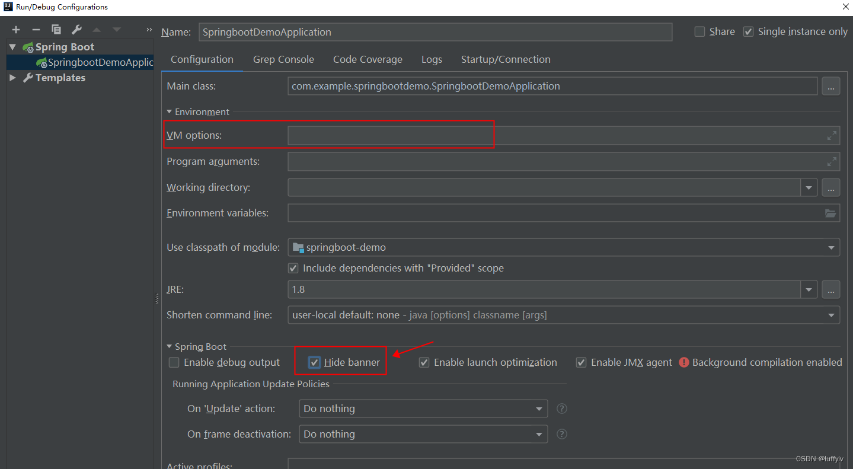This screenshot has width=853, height=469.
Task: Toggle Include dependencies with Provided scope
Action: pyautogui.click(x=293, y=268)
